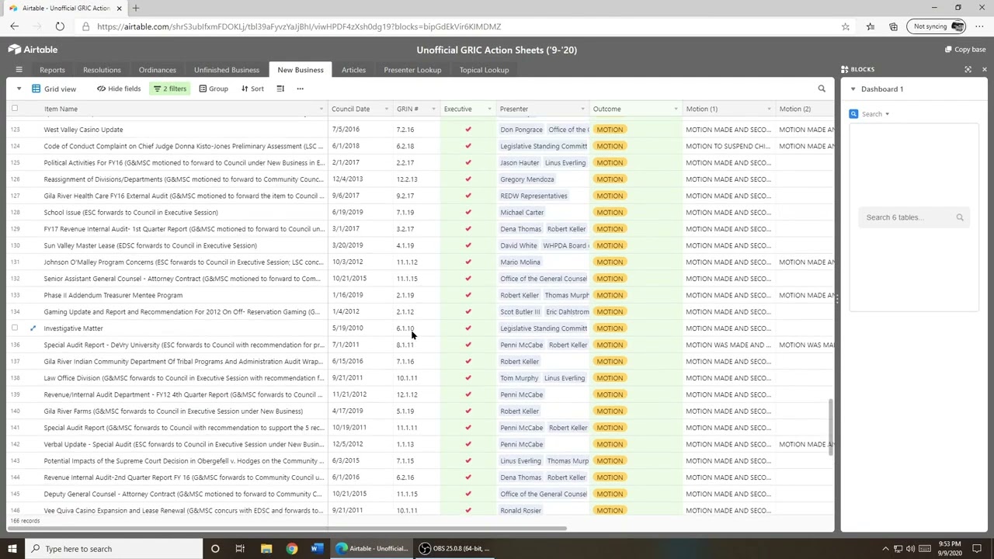994x559 pixels.
Task: Open the views list dropdown arrow
Action: tap(19, 89)
